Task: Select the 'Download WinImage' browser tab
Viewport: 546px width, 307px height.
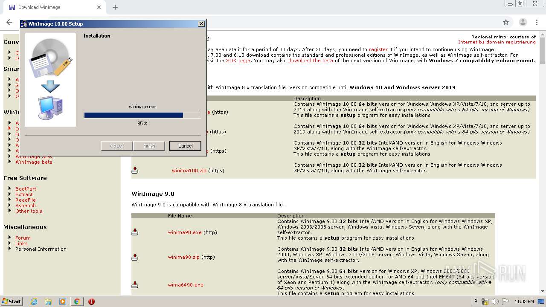Action: click(x=53, y=7)
